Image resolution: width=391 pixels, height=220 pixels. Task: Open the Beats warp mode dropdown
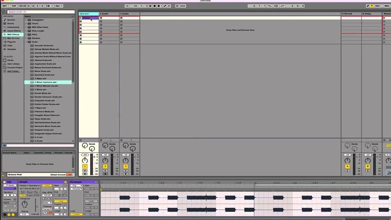(47, 203)
